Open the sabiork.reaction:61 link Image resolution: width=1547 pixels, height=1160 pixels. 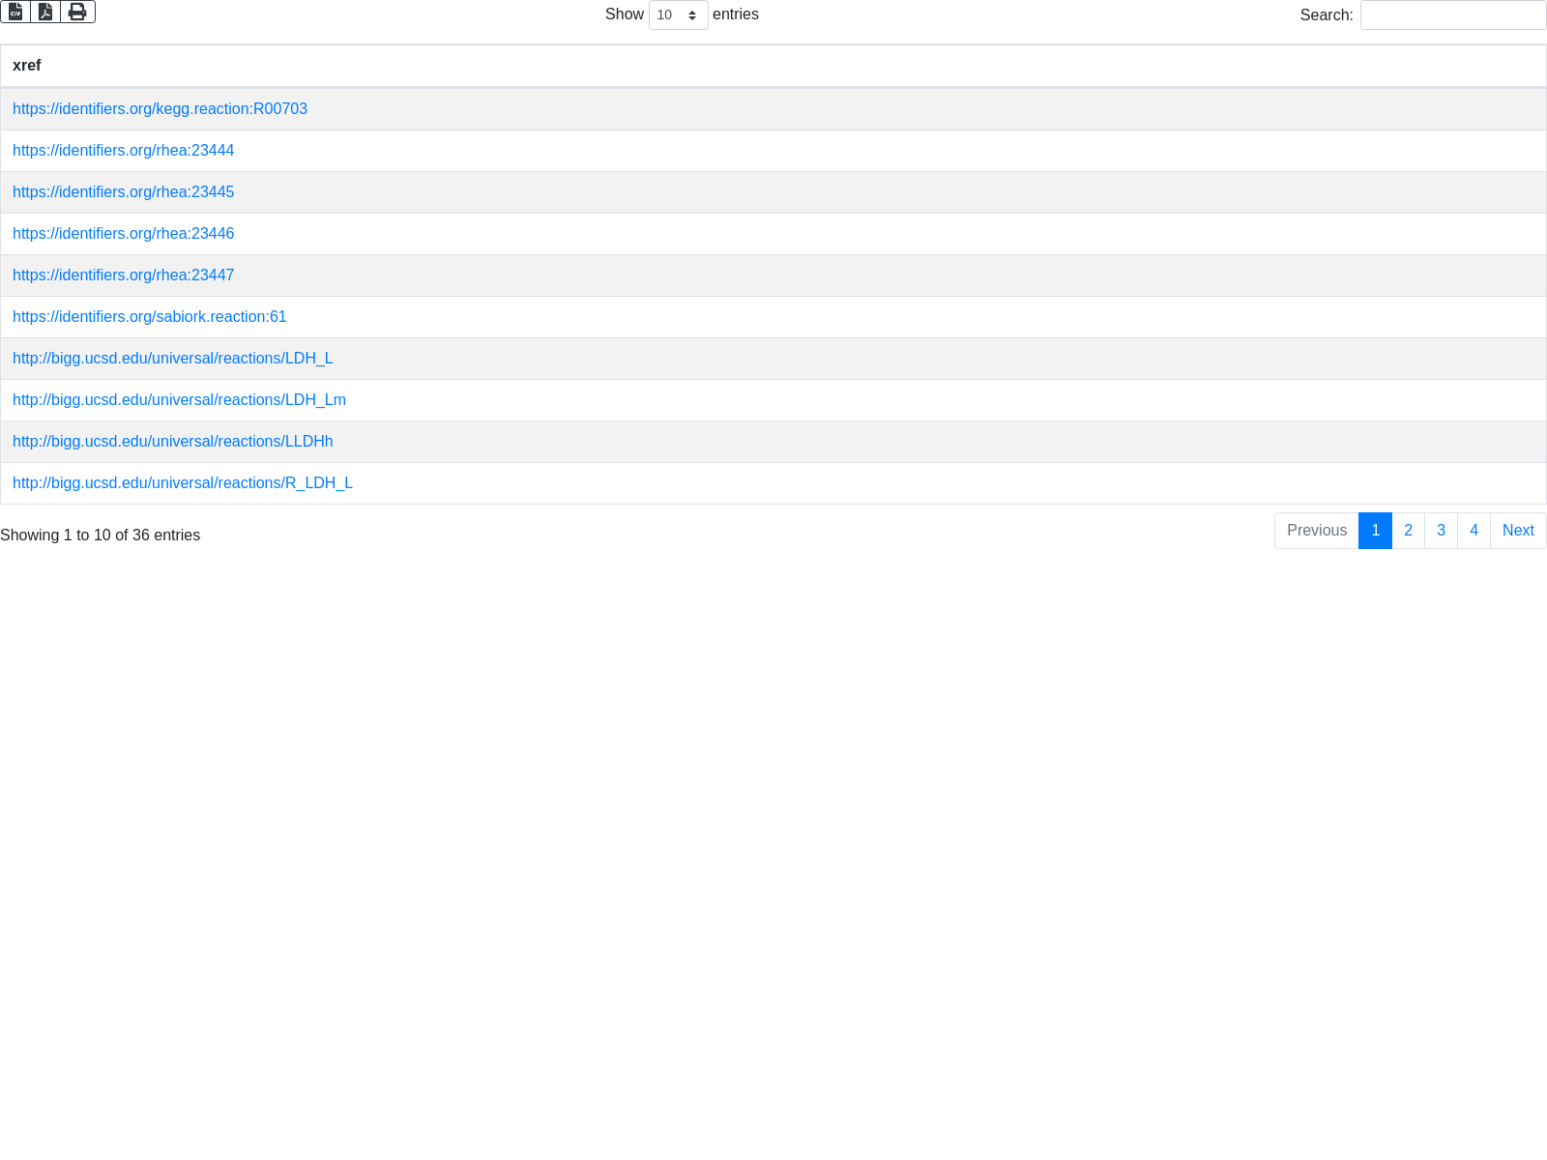tap(149, 317)
